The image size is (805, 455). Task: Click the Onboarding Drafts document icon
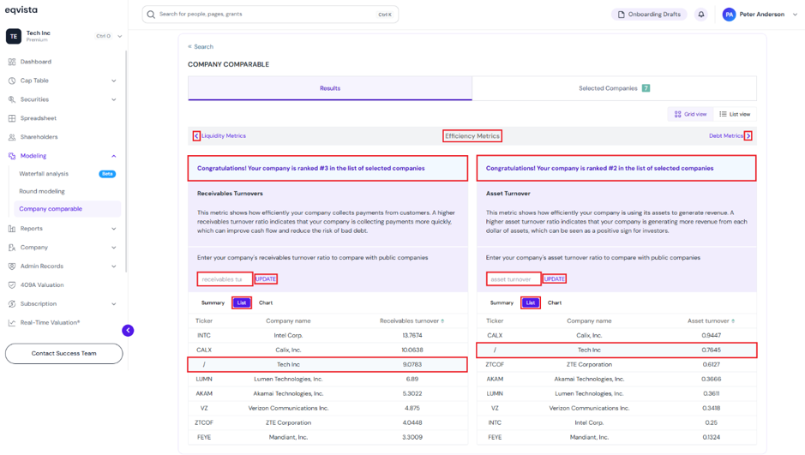622,15
